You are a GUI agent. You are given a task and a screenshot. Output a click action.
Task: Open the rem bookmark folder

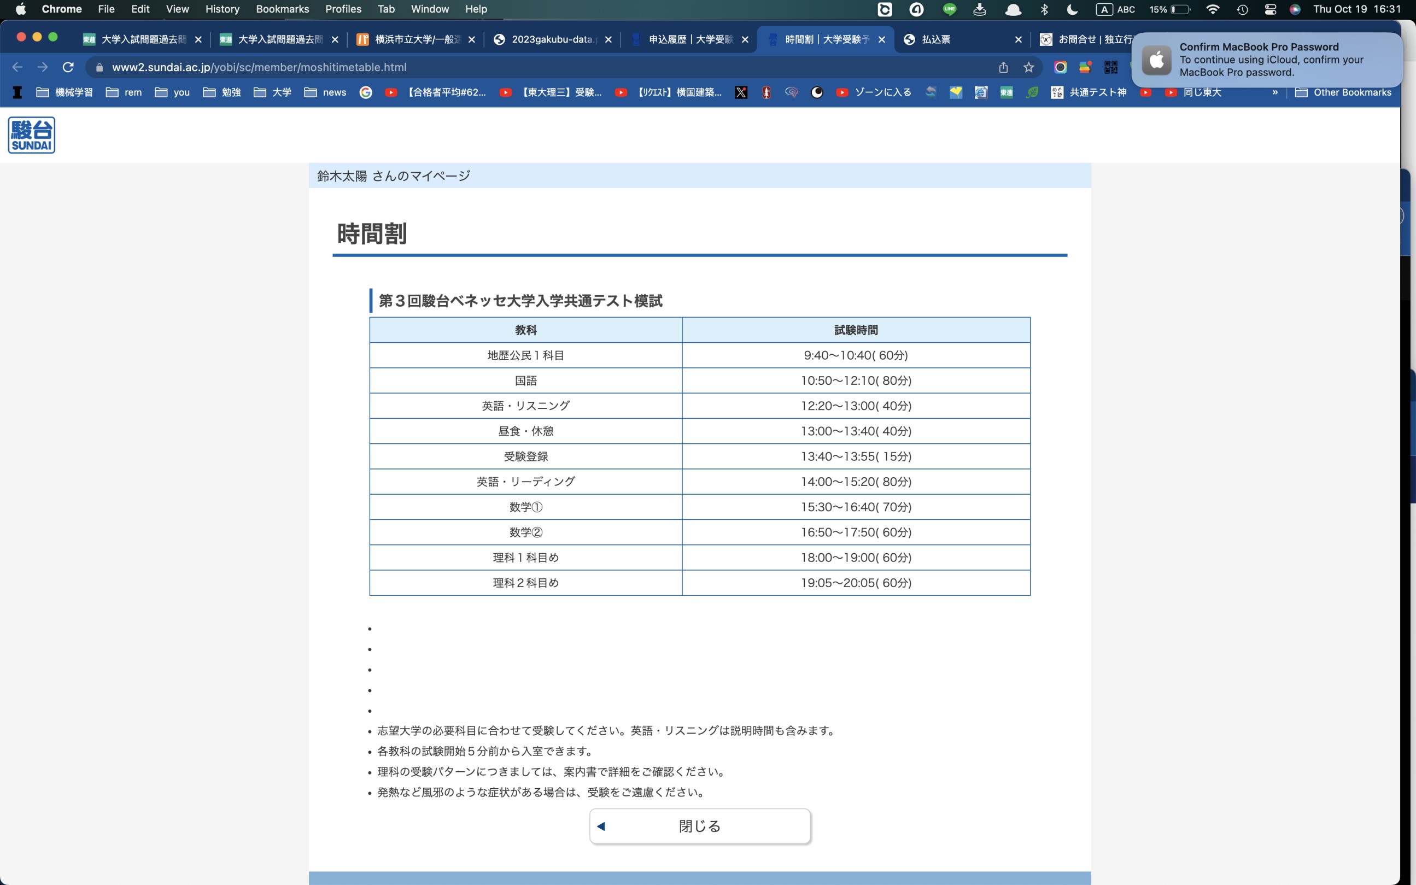pos(124,92)
